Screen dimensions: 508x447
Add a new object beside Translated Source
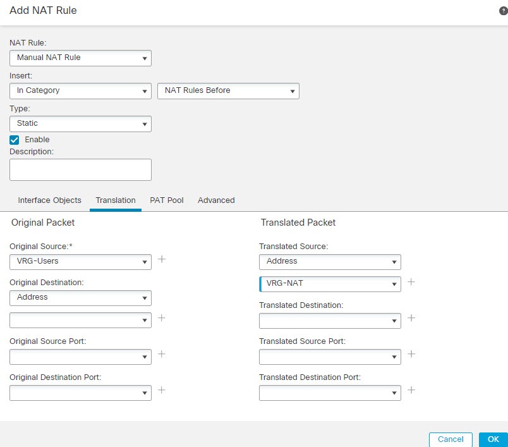411,283
